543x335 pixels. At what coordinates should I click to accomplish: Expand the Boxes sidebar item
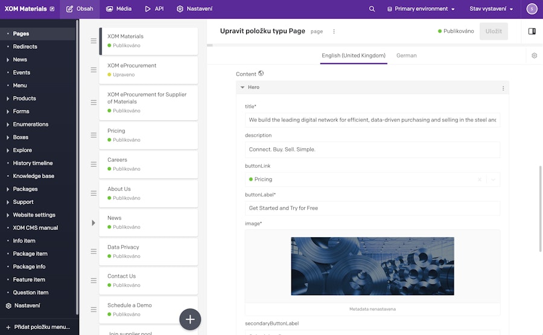[x=8, y=137]
